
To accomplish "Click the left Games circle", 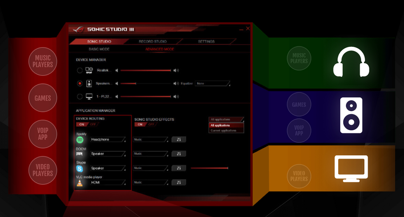I will (43, 98).
